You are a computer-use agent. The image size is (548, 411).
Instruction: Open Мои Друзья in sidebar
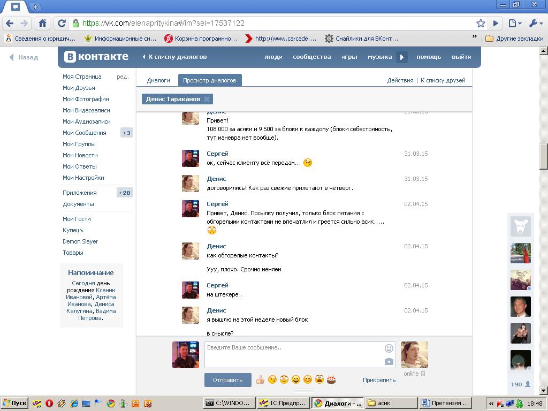pyautogui.click(x=79, y=88)
